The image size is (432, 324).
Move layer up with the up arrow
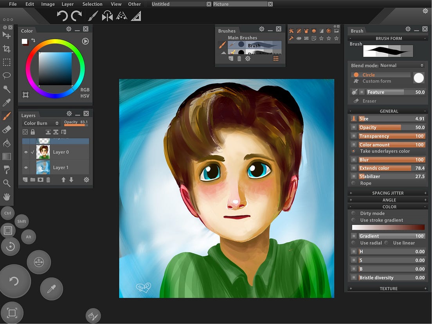pyautogui.click(x=63, y=180)
